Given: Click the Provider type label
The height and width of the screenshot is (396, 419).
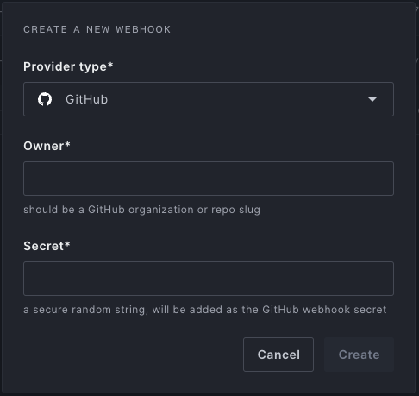Looking at the screenshot, I should pos(68,66).
